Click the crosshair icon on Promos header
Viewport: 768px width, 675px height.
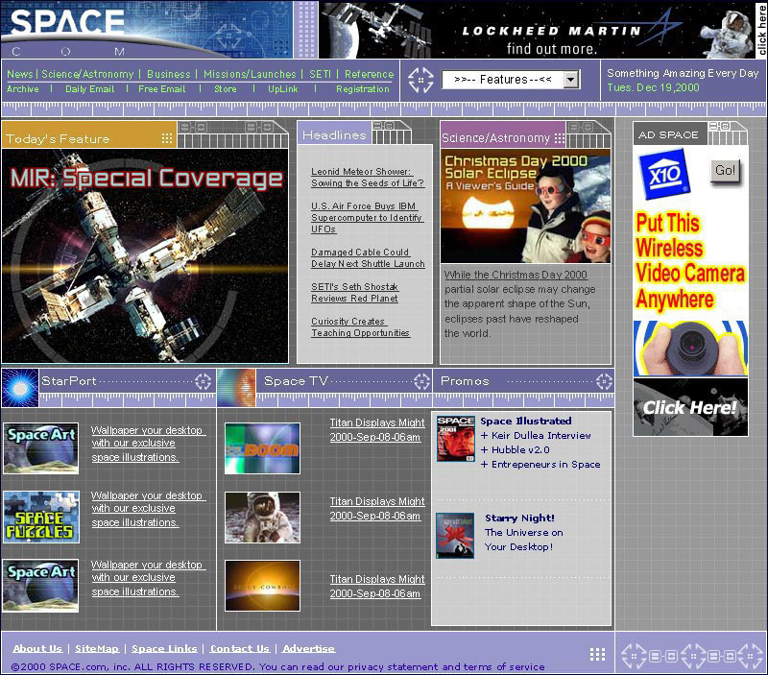(x=604, y=381)
